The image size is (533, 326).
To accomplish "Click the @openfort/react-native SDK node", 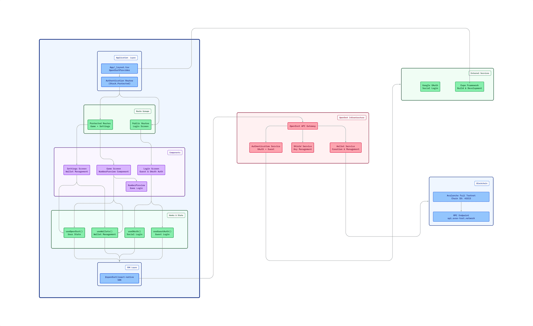I will (x=119, y=278).
